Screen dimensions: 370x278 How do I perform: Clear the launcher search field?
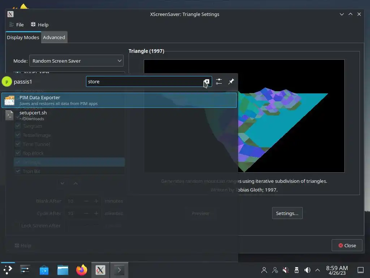click(207, 81)
